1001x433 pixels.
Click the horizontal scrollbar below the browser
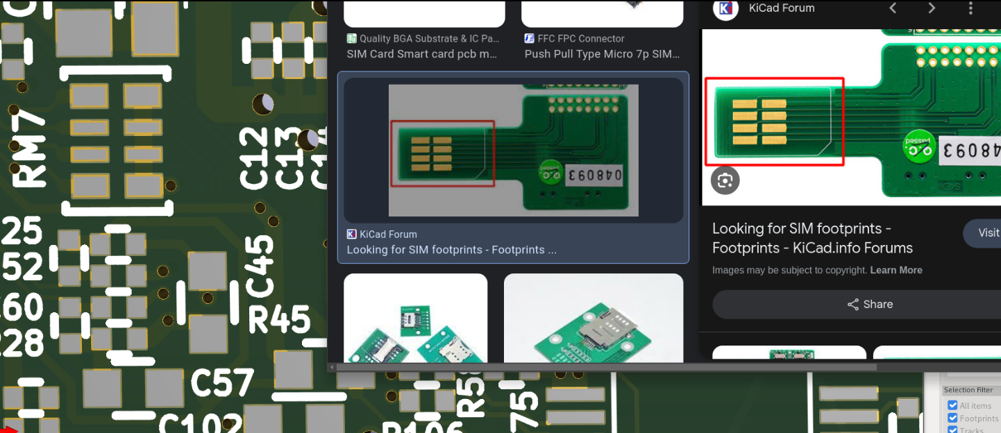[604, 366]
